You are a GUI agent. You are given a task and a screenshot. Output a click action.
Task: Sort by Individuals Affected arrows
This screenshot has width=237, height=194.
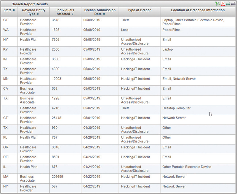coord(72,14)
